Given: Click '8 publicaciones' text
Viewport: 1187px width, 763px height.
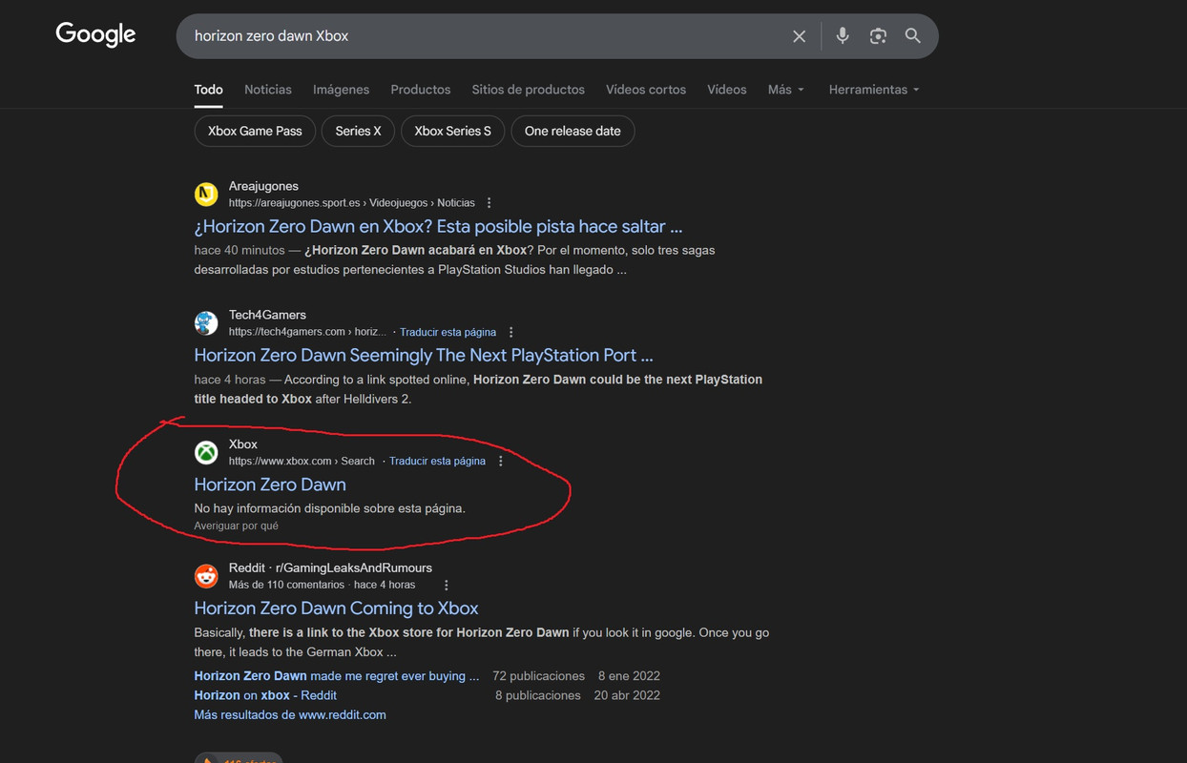Looking at the screenshot, I should coord(538,696).
